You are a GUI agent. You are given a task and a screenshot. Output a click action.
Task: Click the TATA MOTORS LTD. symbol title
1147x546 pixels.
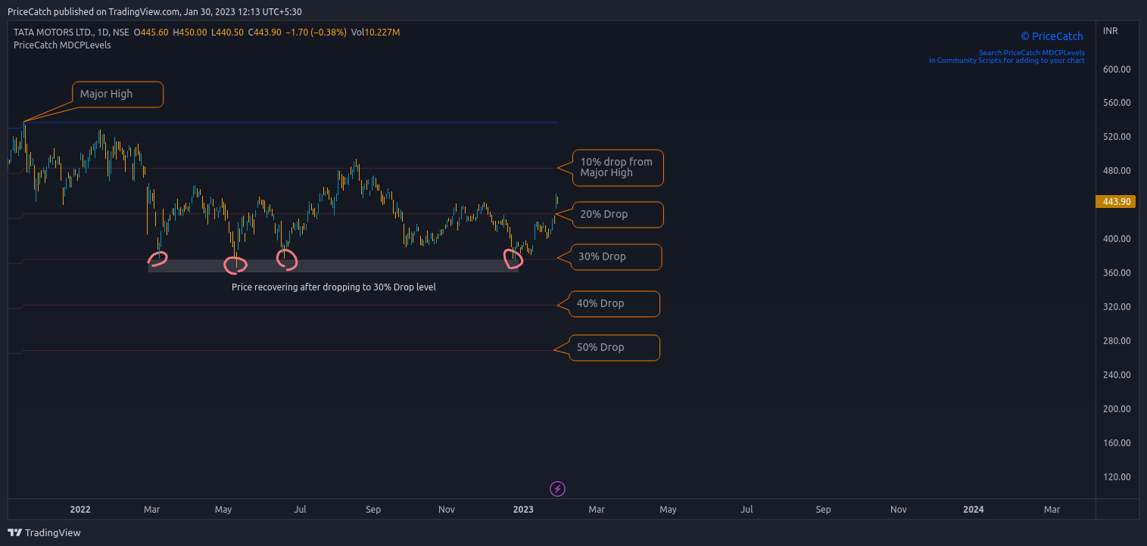(53, 33)
